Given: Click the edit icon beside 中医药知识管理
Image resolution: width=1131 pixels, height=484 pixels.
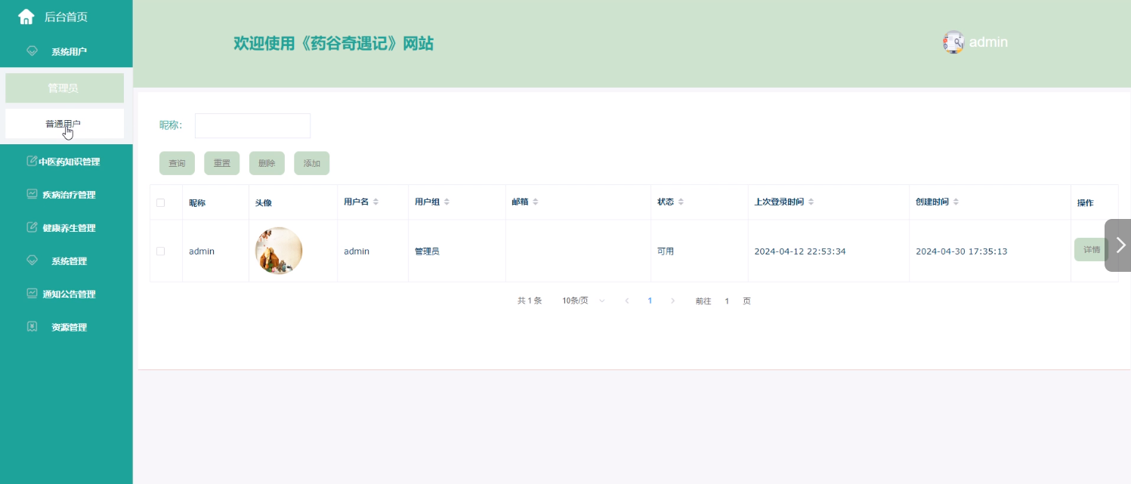Looking at the screenshot, I should click(x=32, y=161).
